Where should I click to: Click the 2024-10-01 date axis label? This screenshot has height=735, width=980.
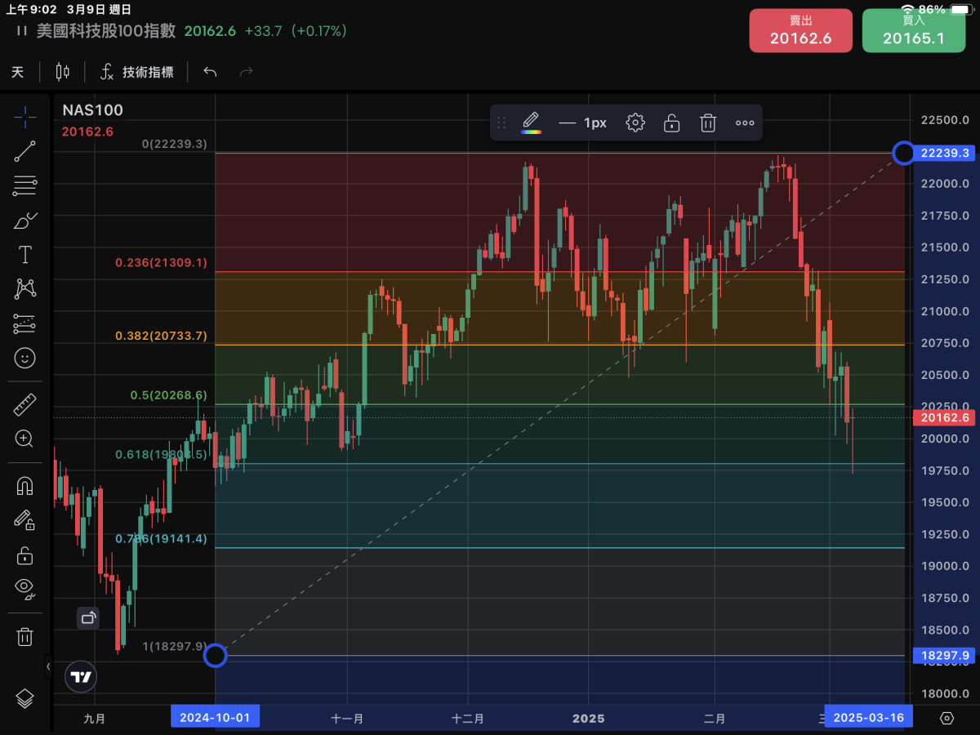click(x=215, y=718)
